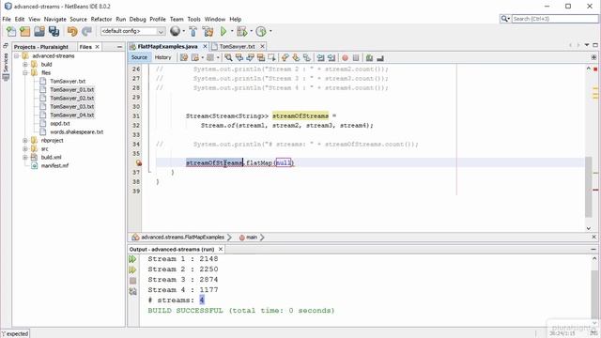Click the Search (Ctrl+I) input field

(555, 19)
